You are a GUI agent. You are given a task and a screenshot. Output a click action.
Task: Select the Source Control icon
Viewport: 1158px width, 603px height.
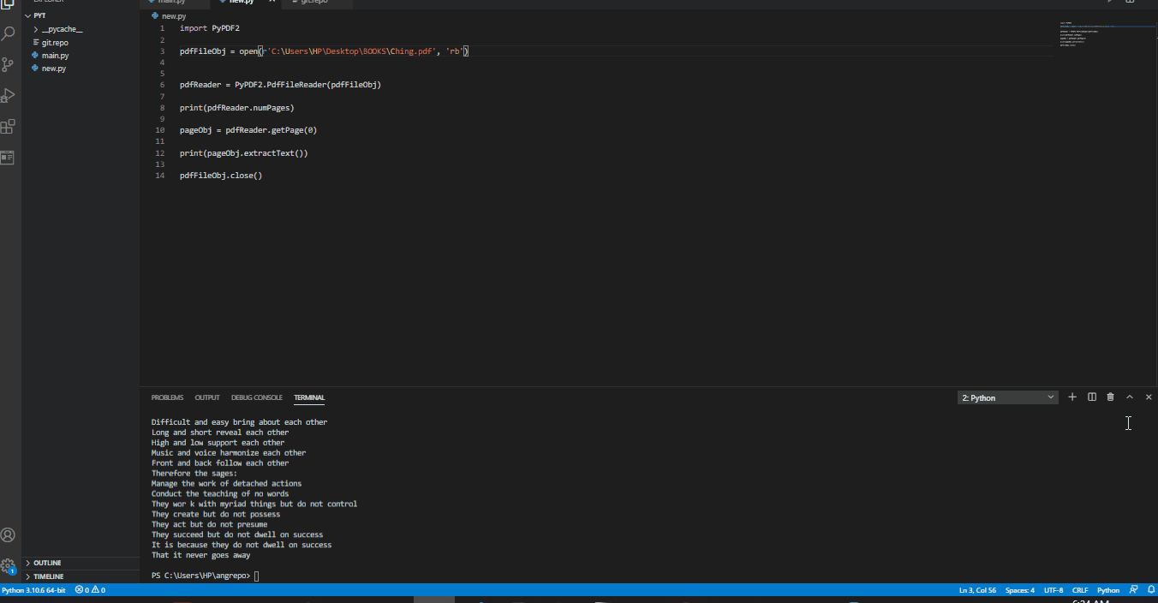tap(9, 64)
